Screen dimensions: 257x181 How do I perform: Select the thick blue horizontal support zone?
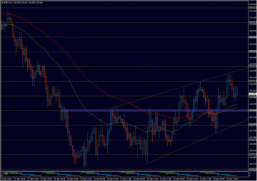pyautogui.click(x=155, y=110)
